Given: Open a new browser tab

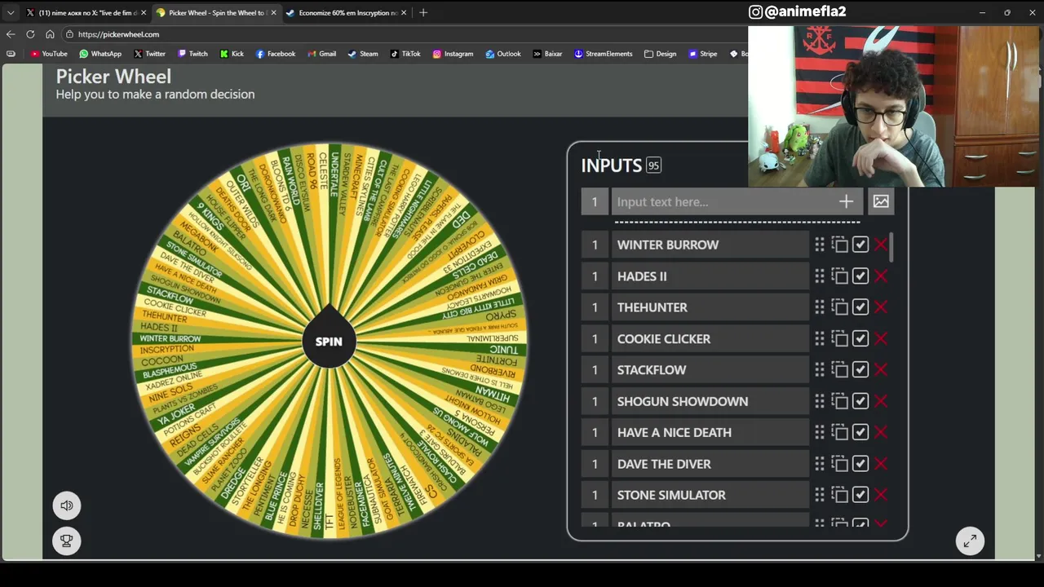Looking at the screenshot, I should (423, 12).
